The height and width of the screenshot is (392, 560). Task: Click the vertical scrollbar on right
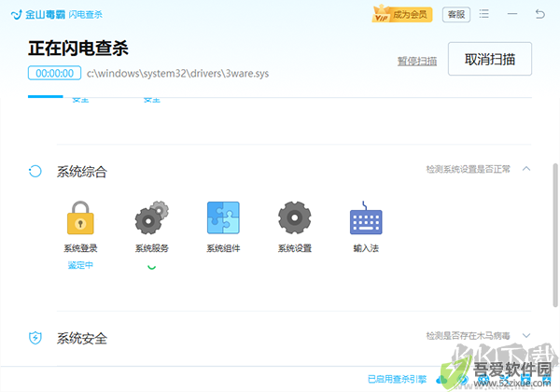pos(555,235)
